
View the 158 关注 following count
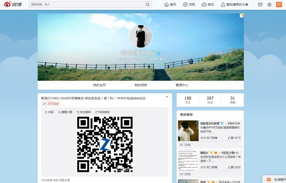pos(188,100)
